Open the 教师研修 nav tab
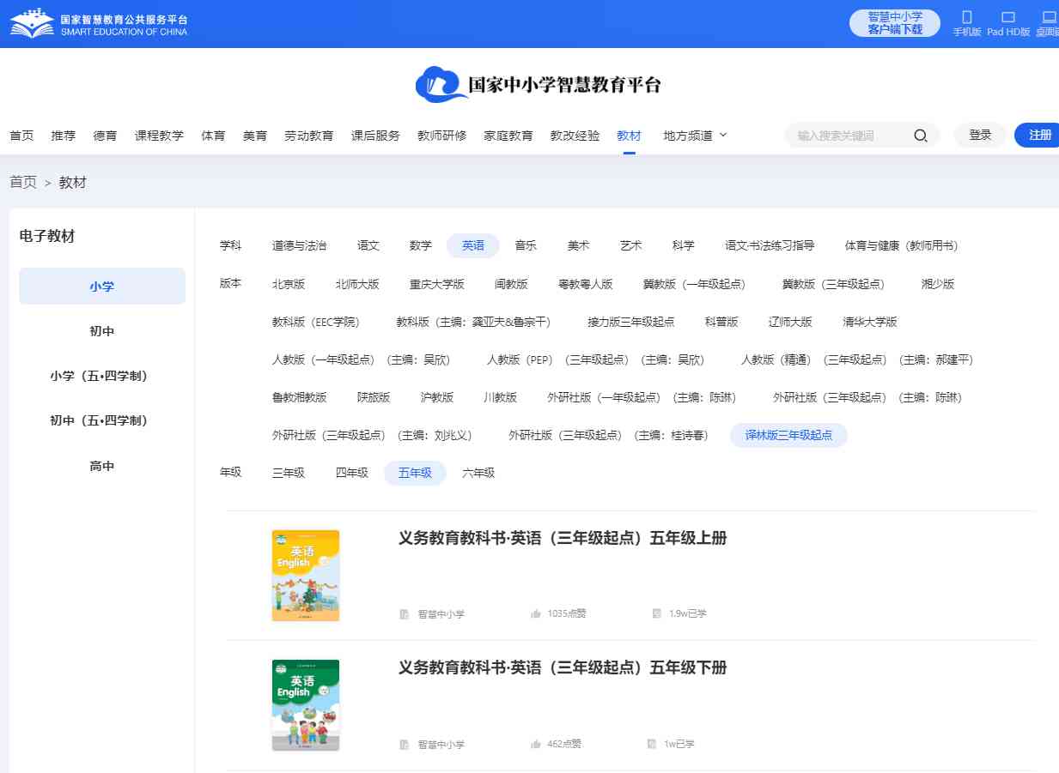Viewport: 1059px width, 773px height. [442, 136]
